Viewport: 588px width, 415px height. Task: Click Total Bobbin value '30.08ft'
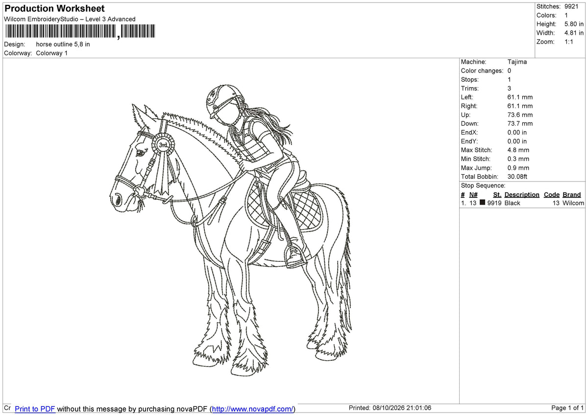(x=517, y=176)
